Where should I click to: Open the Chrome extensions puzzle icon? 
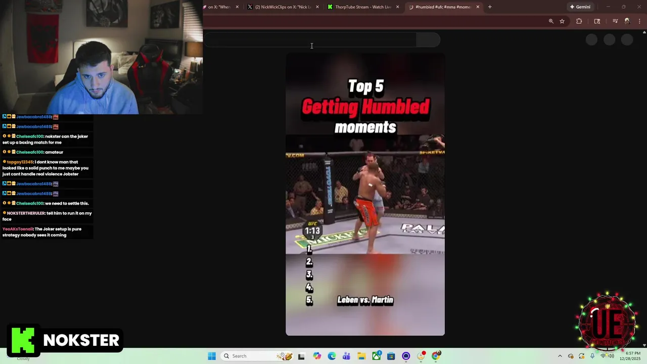(x=579, y=21)
